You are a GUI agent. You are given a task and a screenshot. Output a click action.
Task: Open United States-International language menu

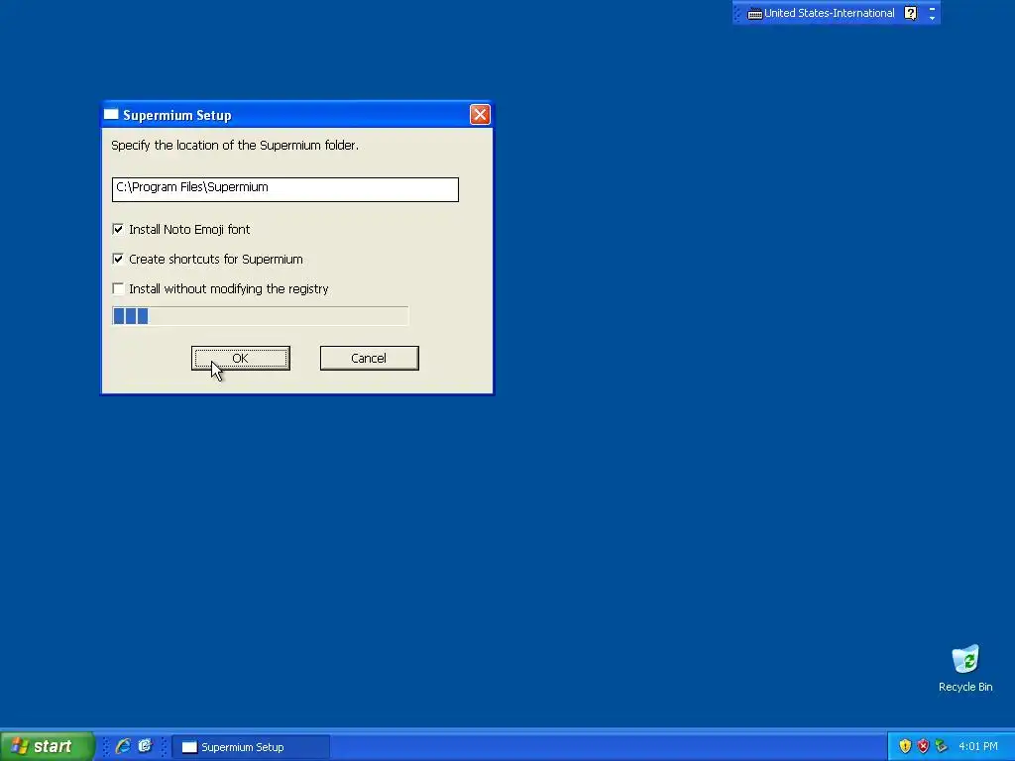pos(830,13)
